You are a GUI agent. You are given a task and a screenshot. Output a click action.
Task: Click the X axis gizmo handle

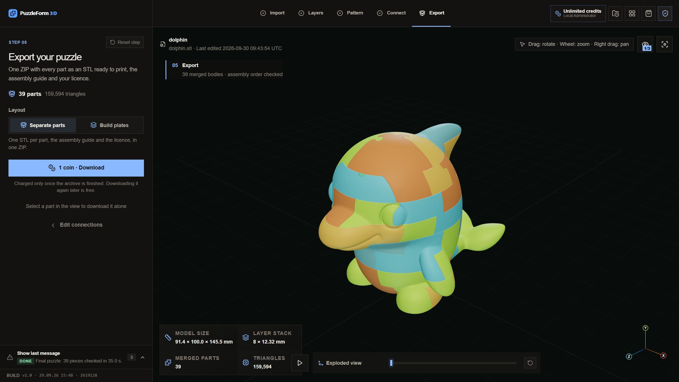tap(663, 355)
